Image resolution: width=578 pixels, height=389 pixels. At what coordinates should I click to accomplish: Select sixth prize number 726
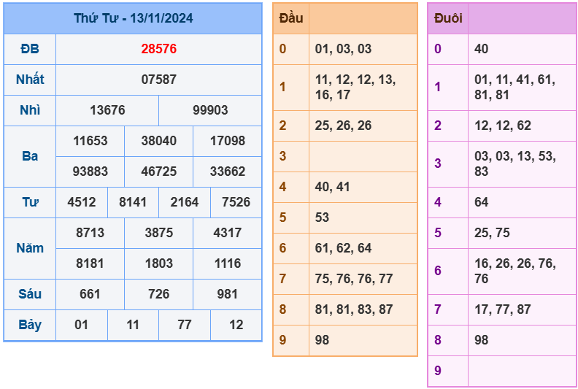click(158, 294)
